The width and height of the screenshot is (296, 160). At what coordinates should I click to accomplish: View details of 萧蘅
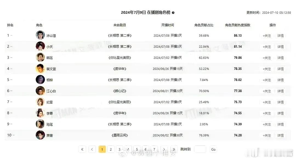281,135
